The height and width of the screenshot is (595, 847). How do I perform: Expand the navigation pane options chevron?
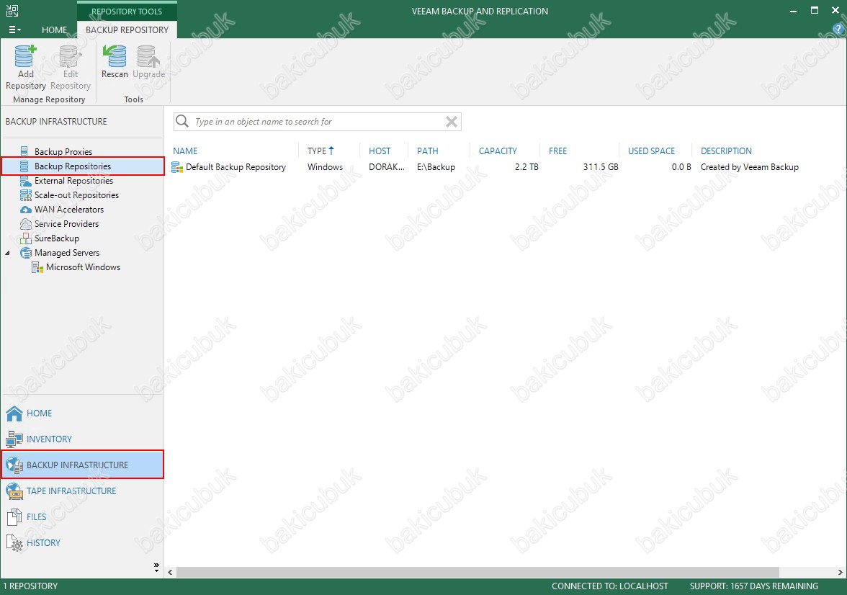(157, 566)
